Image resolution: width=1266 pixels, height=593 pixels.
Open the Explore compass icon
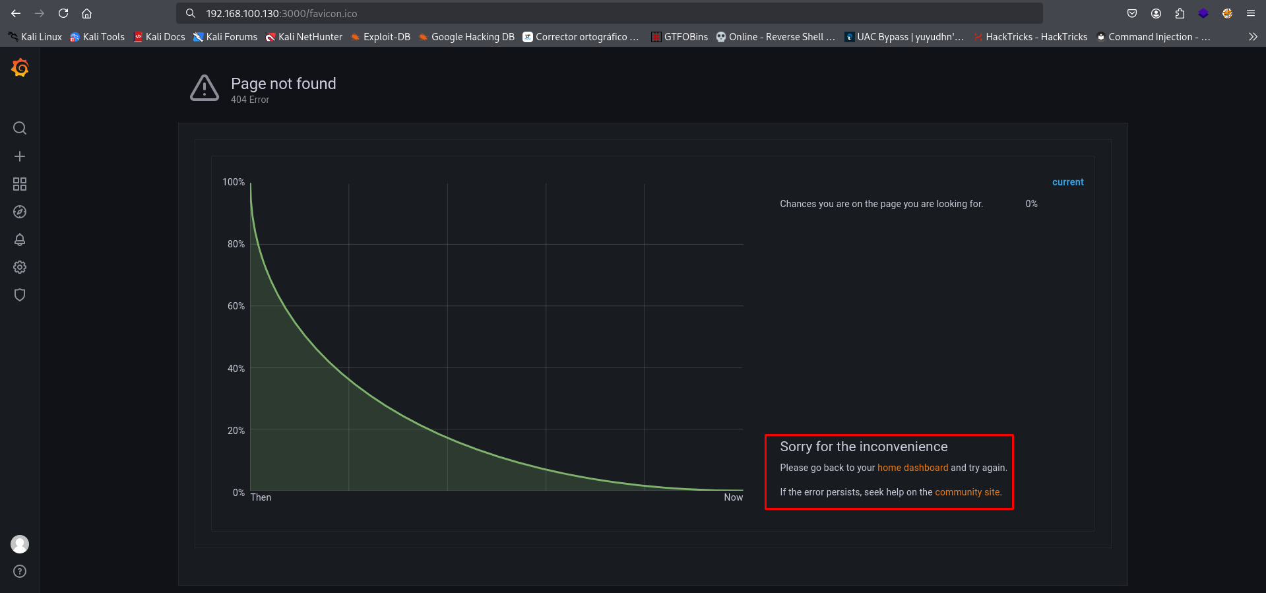pos(20,212)
